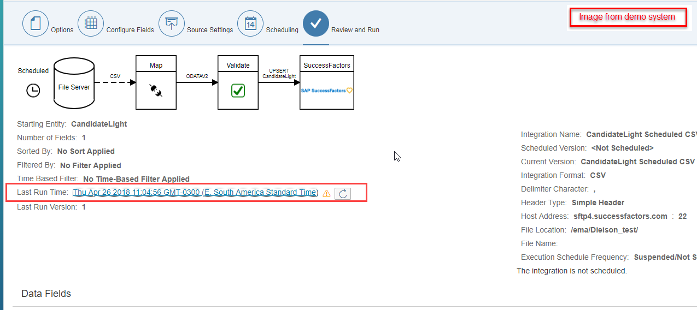The width and height of the screenshot is (697, 310).
Task: Select the Review and Run step label
Action: coord(355,30)
